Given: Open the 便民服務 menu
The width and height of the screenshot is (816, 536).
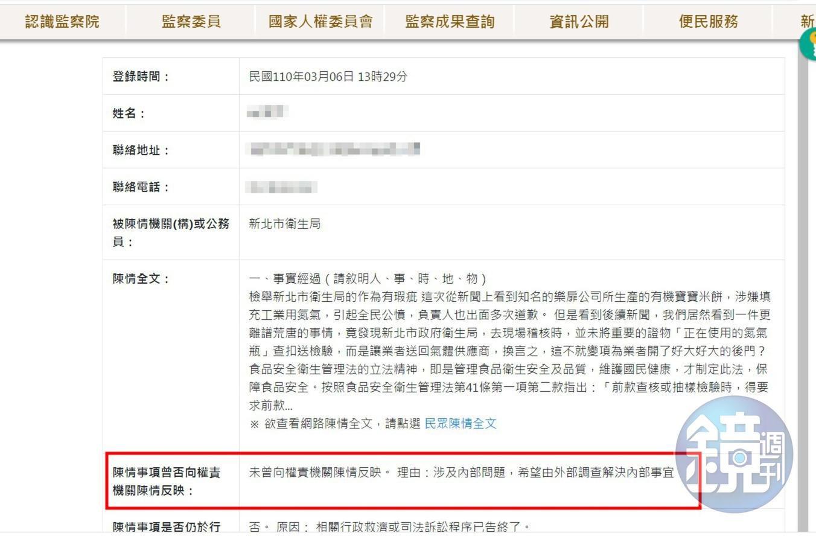Looking at the screenshot, I should point(709,22).
